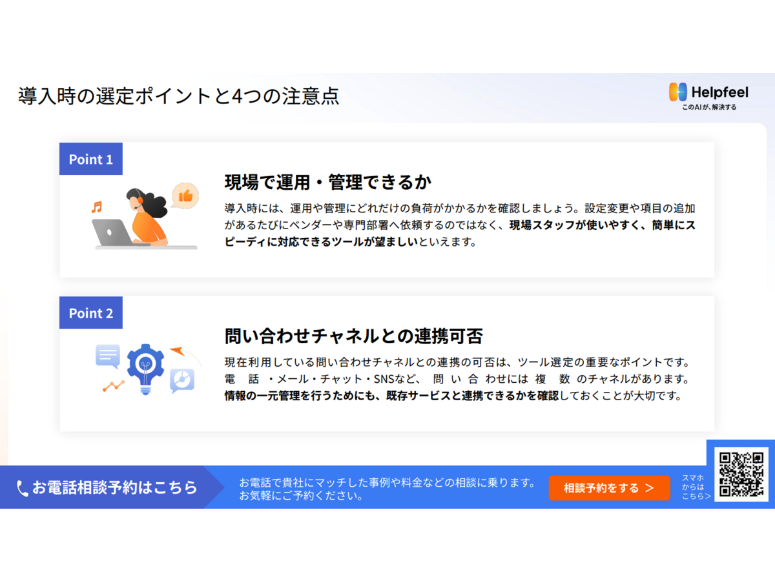Click the pie chart bubble icon

182,380
